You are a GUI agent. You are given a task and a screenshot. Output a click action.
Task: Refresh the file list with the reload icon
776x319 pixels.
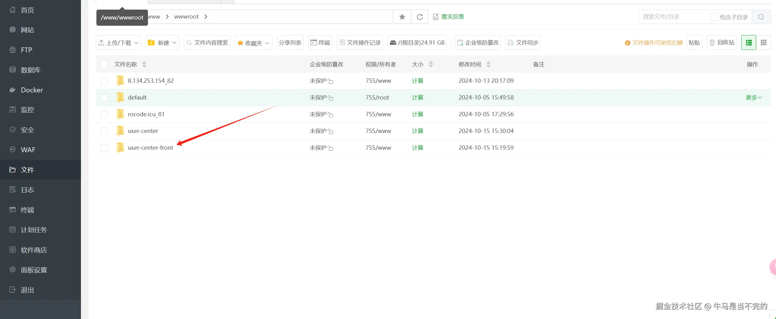420,17
